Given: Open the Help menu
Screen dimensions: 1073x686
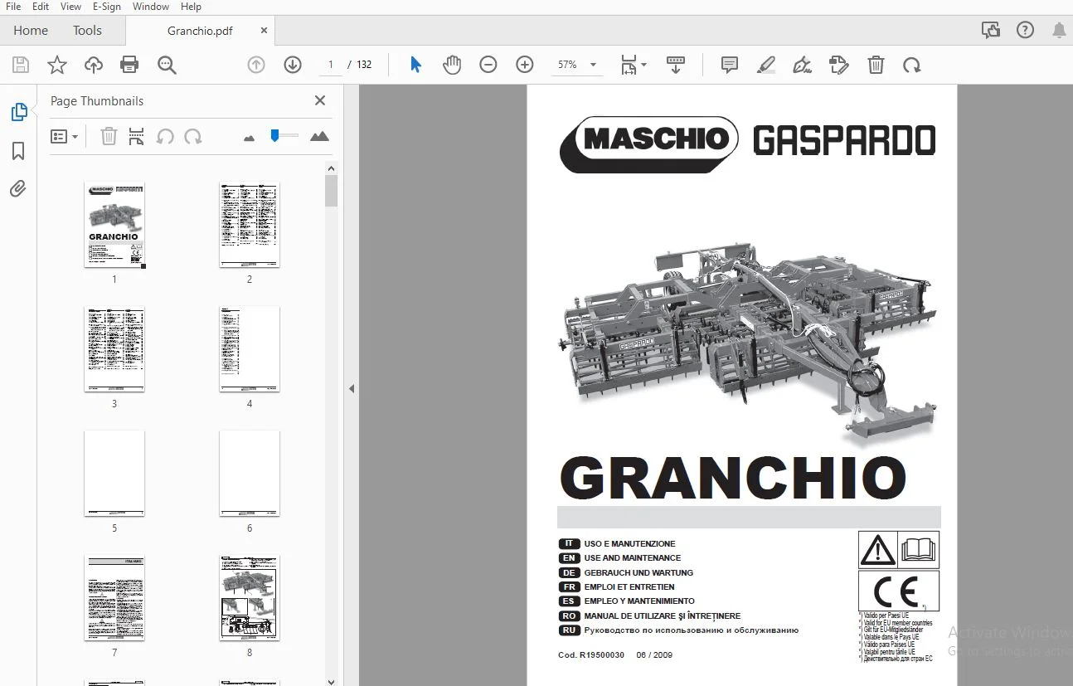Looking at the screenshot, I should [191, 7].
